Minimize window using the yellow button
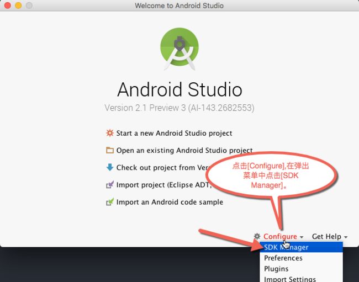This screenshot has width=359, height=282. click(18, 6)
